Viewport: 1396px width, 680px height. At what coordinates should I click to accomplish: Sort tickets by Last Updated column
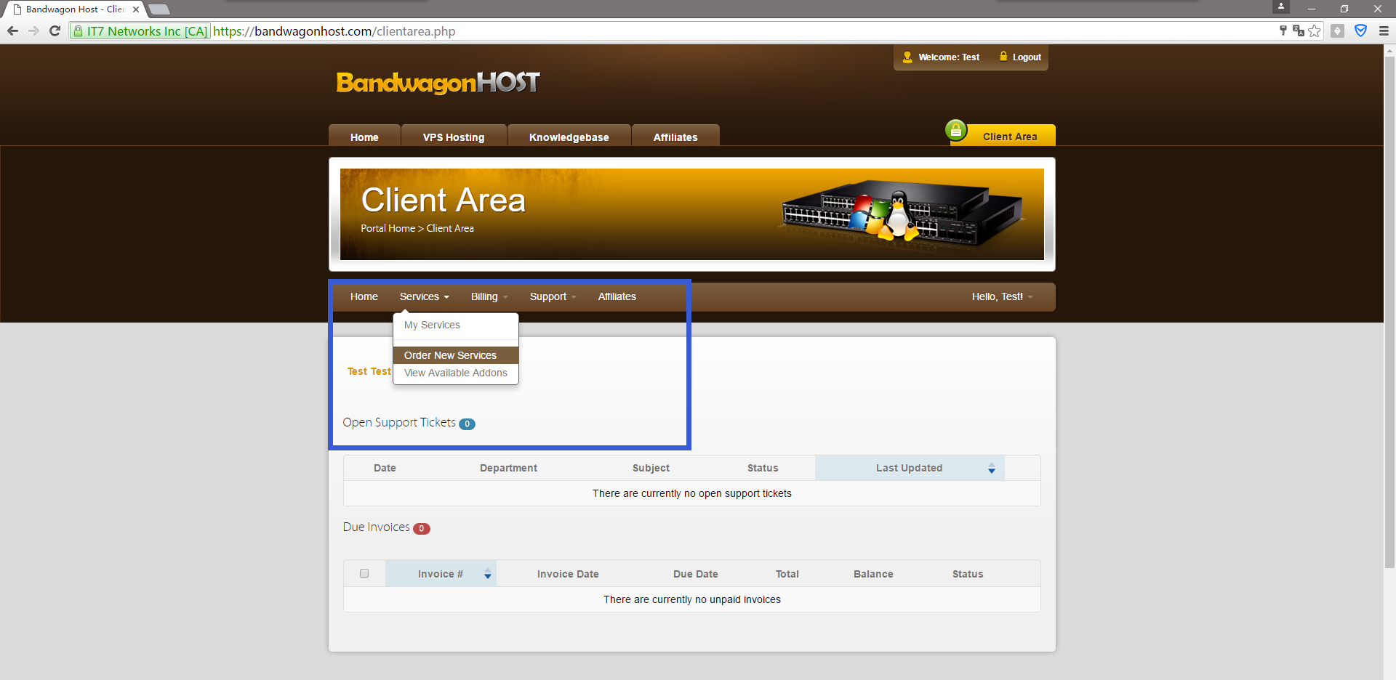coord(909,468)
